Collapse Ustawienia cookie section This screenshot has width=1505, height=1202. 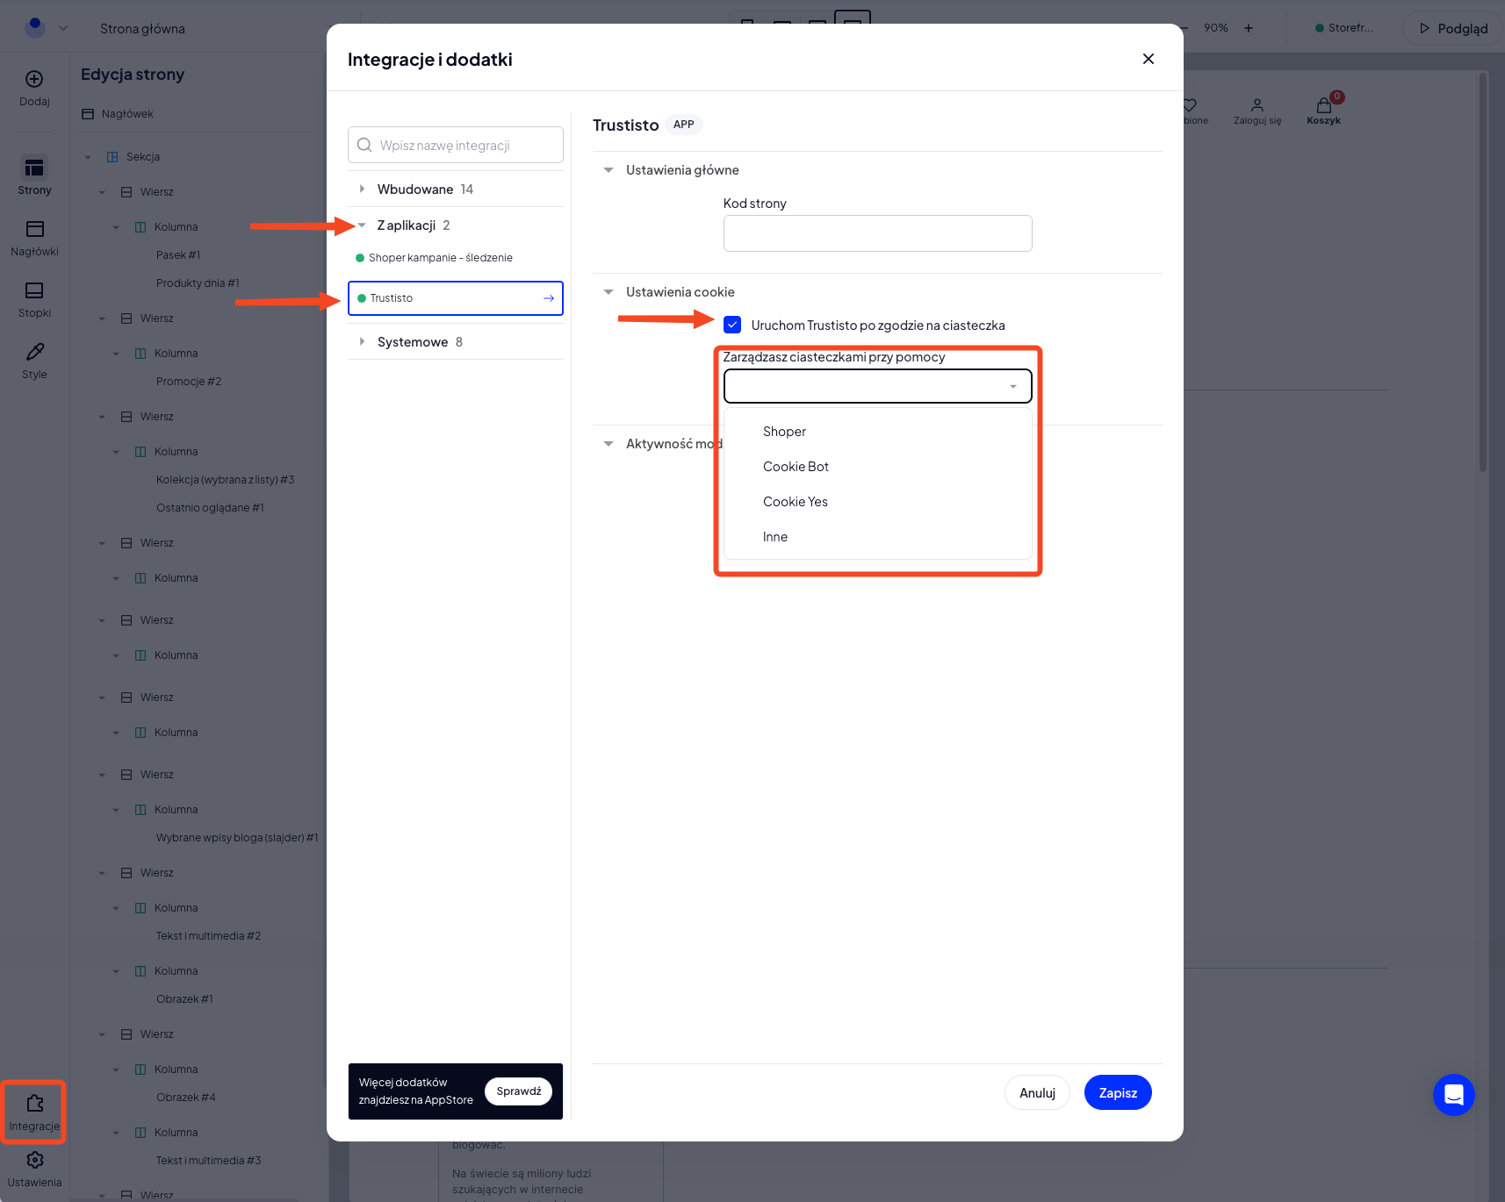608,292
